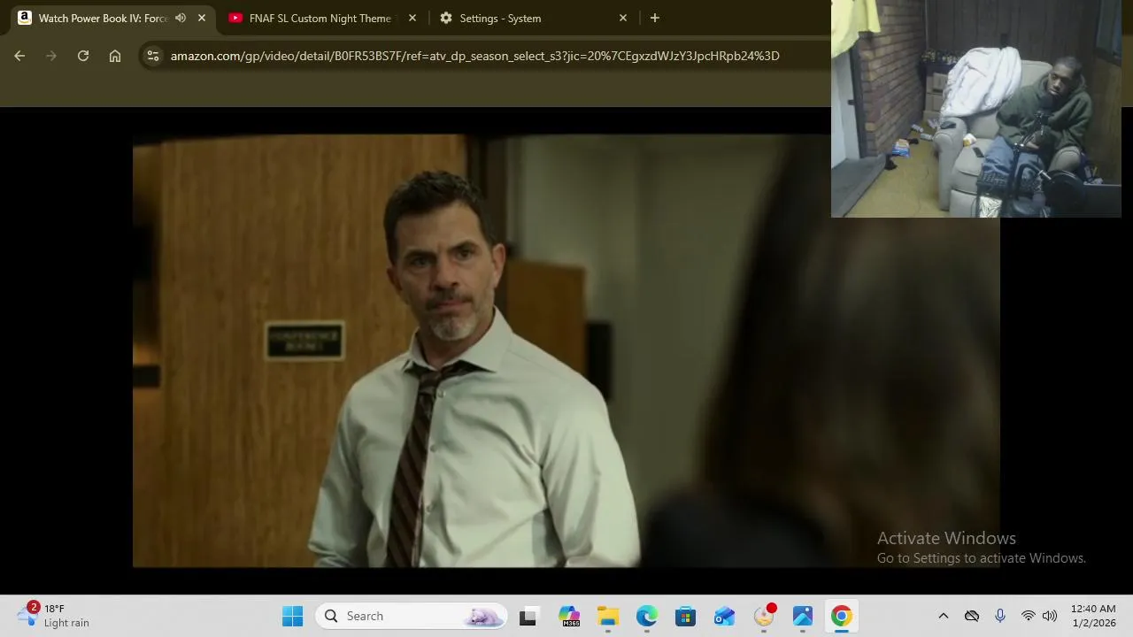The image size is (1133, 637).
Task: Open File Explorer from the taskbar
Action: [x=608, y=616]
